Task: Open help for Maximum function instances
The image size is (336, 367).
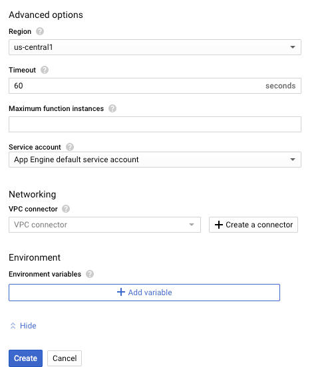Action: (x=112, y=108)
